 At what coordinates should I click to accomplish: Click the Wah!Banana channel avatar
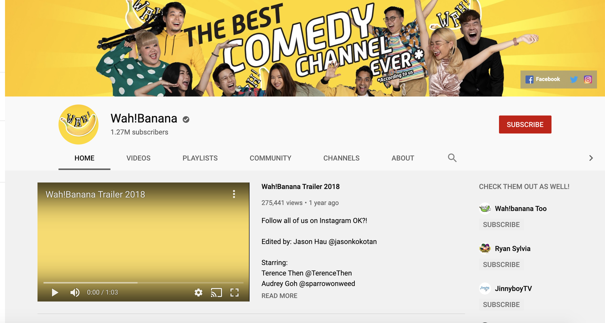(x=78, y=124)
